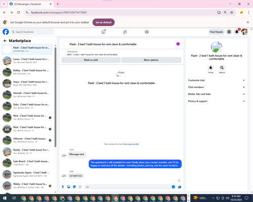Click the Message sent bubble
This screenshot has height=202, width=253.
tap(77, 155)
